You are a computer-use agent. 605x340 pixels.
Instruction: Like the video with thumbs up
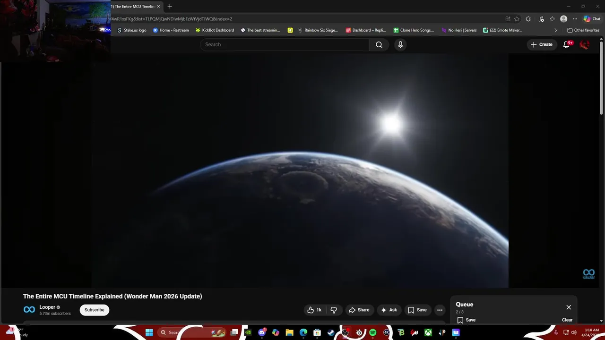[314, 310]
